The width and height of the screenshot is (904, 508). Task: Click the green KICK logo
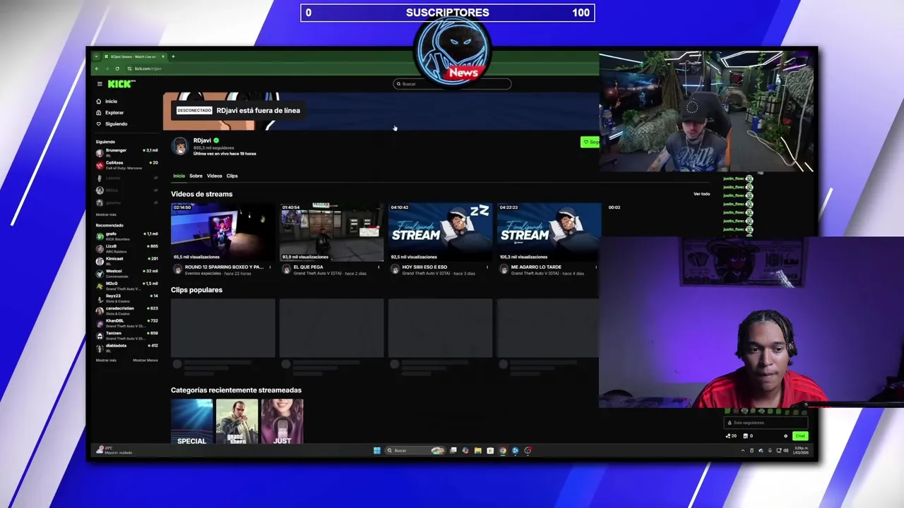point(121,84)
